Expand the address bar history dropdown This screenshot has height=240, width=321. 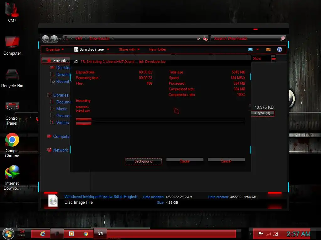point(198,39)
